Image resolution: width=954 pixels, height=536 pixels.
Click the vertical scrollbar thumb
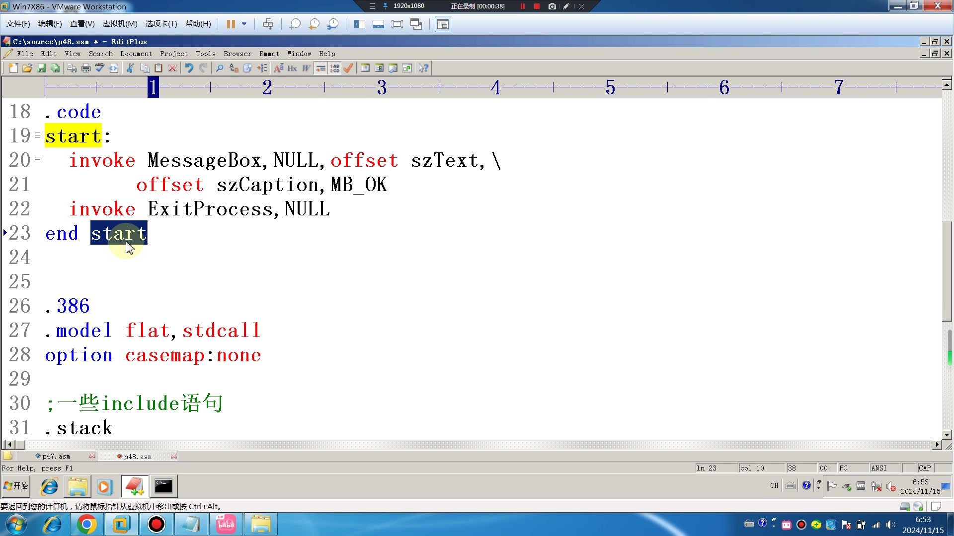pyautogui.click(x=947, y=270)
